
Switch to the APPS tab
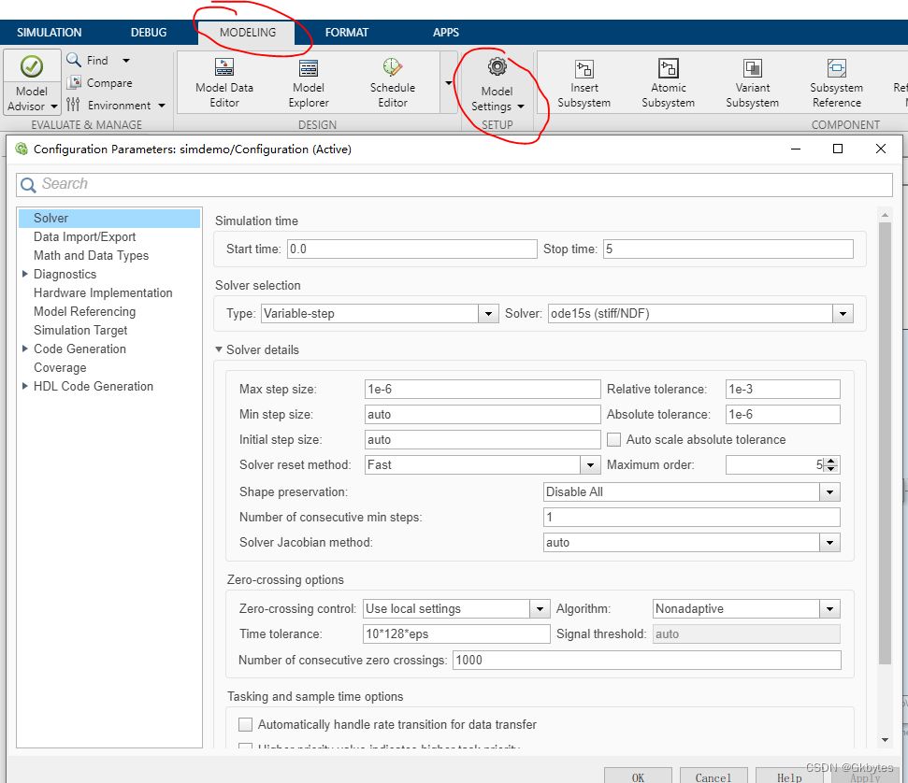tap(446, 33)
